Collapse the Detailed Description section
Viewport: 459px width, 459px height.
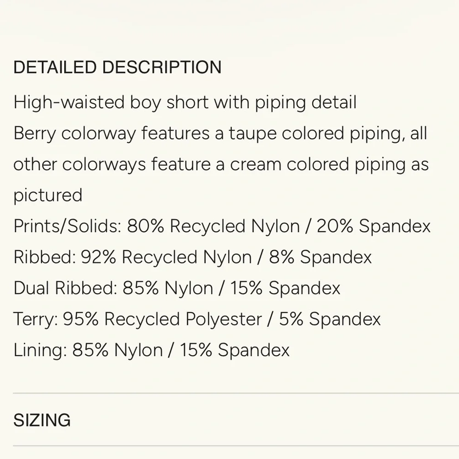tap(117, 67)
